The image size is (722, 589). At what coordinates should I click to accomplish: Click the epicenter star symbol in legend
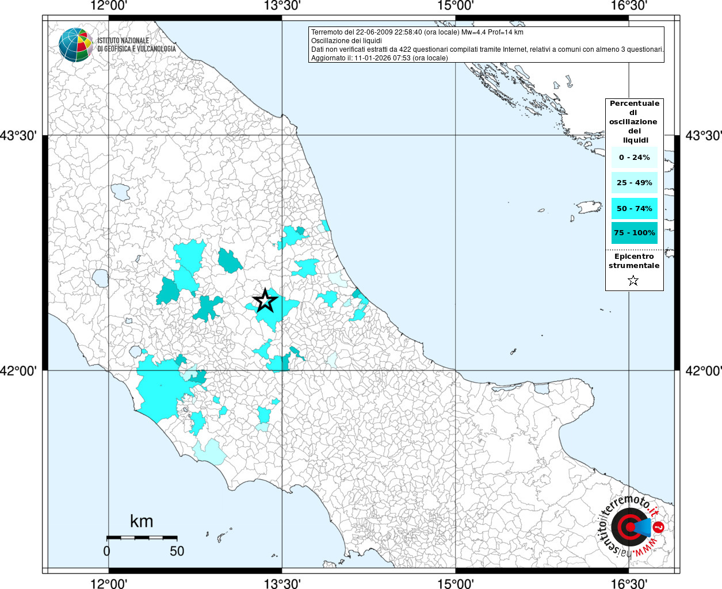[633, 281]
